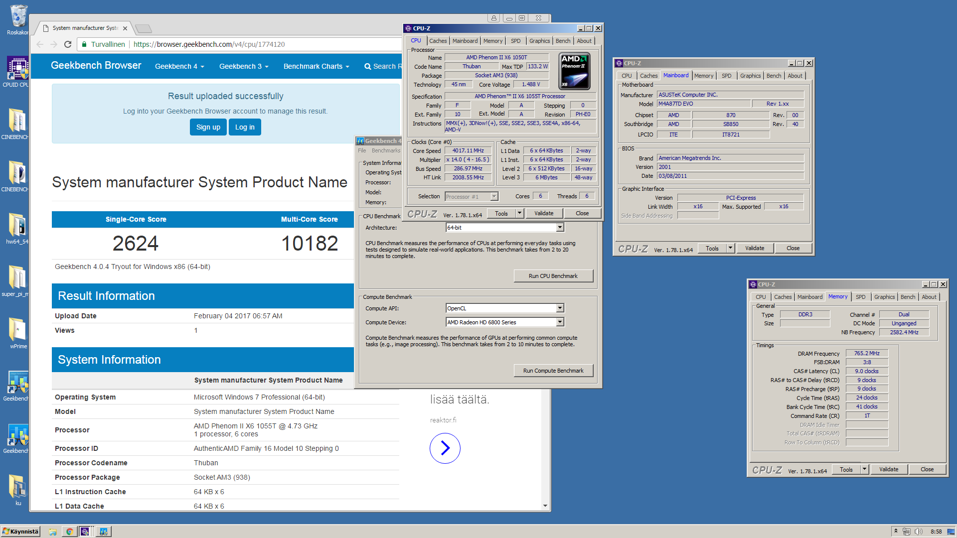This screenshot has height=538, width=957.
Task: Click the volume speaker tray icon
Action: click(919, 532)
